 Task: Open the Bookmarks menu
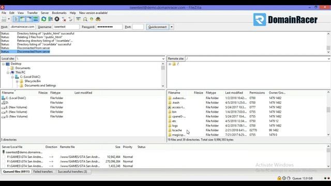59,13
